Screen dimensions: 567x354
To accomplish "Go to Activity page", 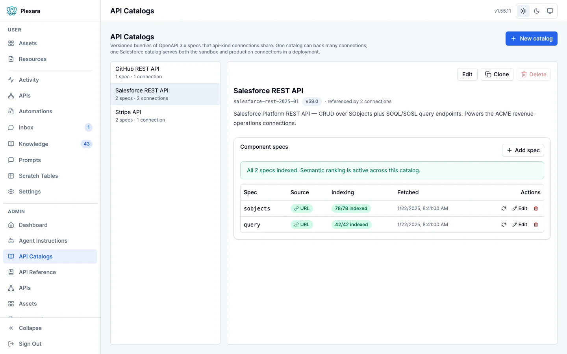I will (50, 80).
